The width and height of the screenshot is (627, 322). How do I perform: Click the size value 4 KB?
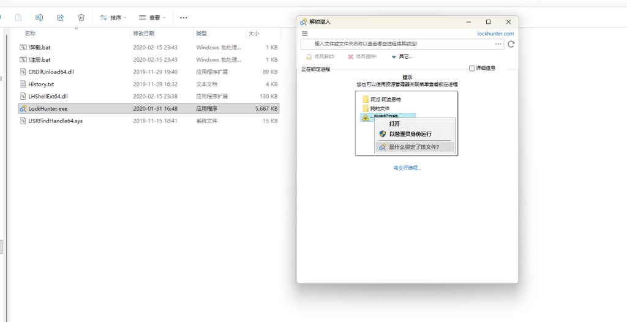[271, 84]
